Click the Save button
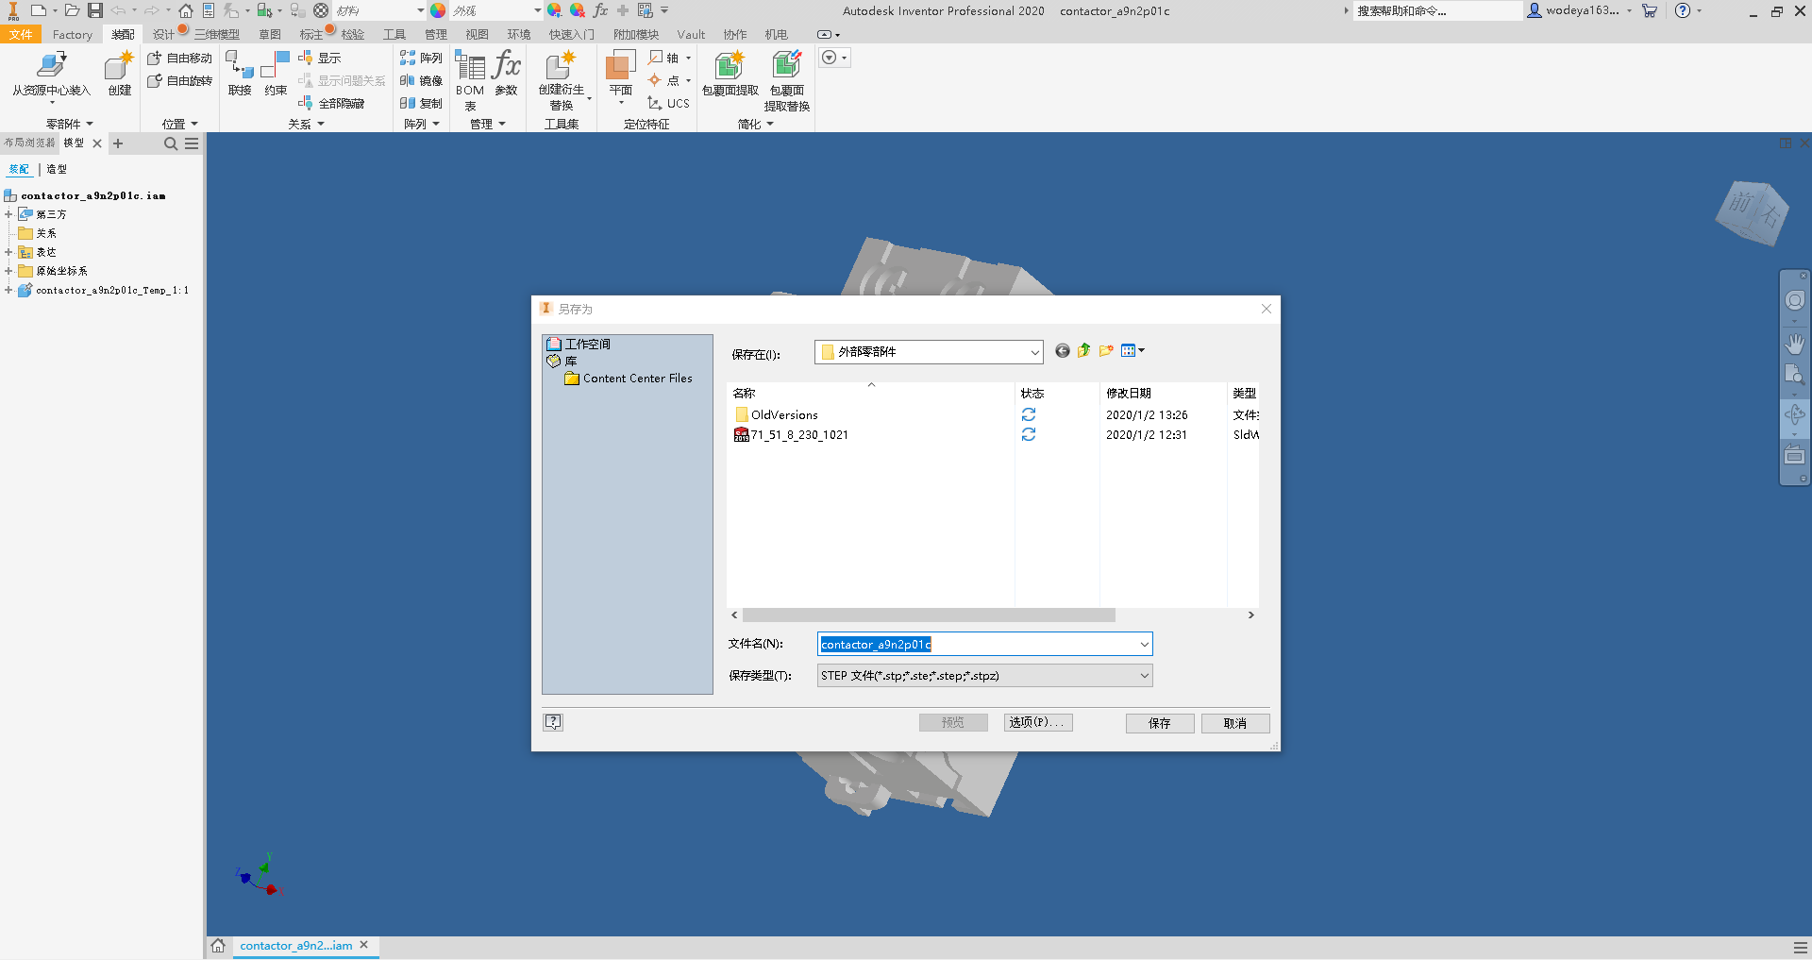 (x=1159, y=723)
